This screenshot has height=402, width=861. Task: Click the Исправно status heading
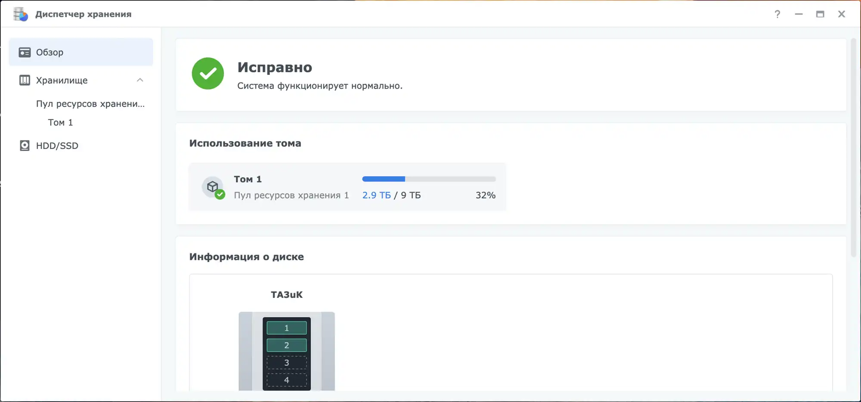(x=275, y=67)
